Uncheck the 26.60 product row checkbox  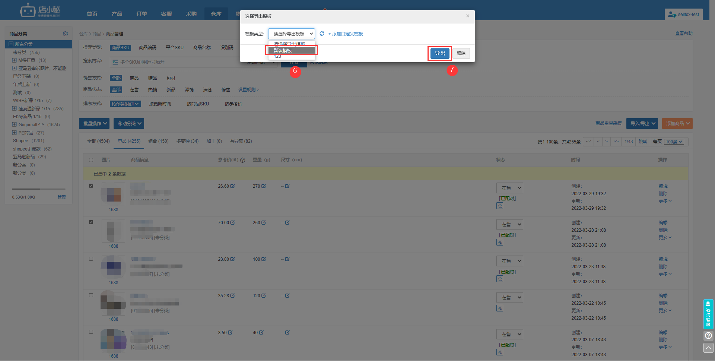tap(91, 186)
